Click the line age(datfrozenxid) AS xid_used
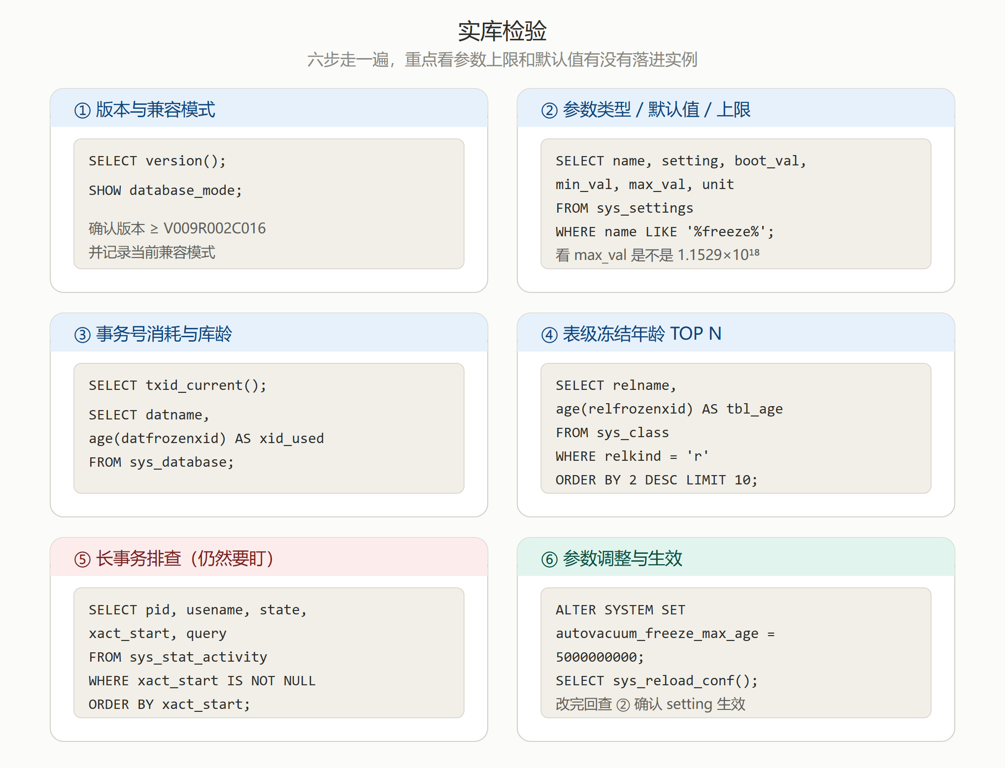Viewport: 1005px width, 768px height. point(206,439)
